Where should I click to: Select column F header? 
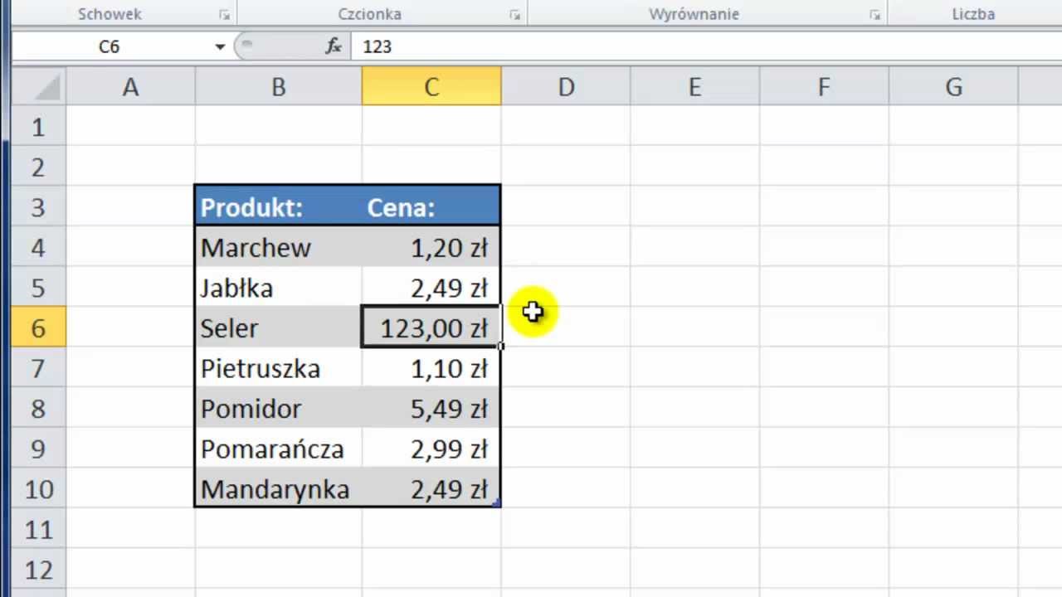(824, 86)
